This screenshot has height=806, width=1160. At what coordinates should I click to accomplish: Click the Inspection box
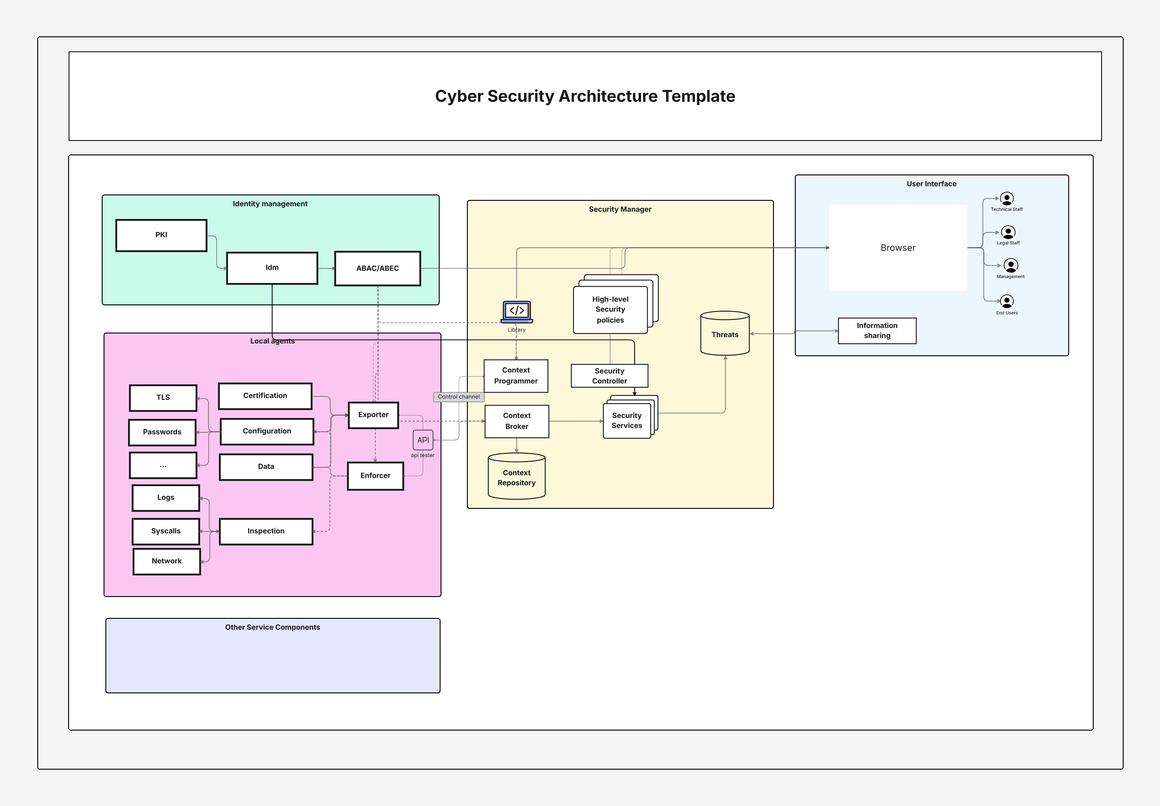[266, 531]
